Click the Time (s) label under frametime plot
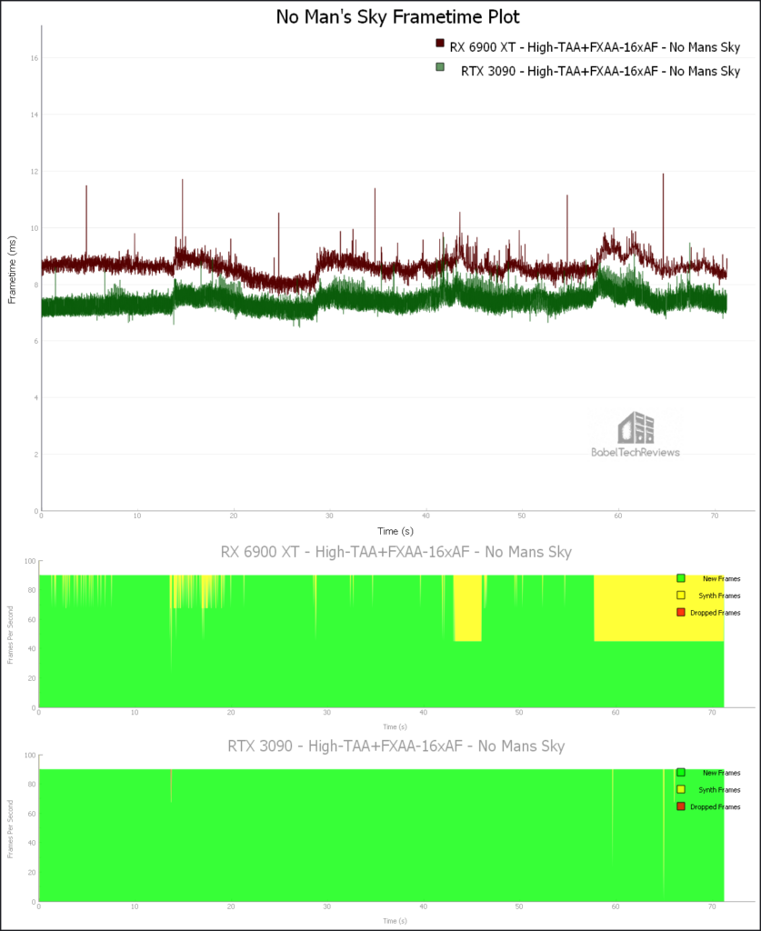The height and width of the screenshot is (931, 761). point(397,529)
